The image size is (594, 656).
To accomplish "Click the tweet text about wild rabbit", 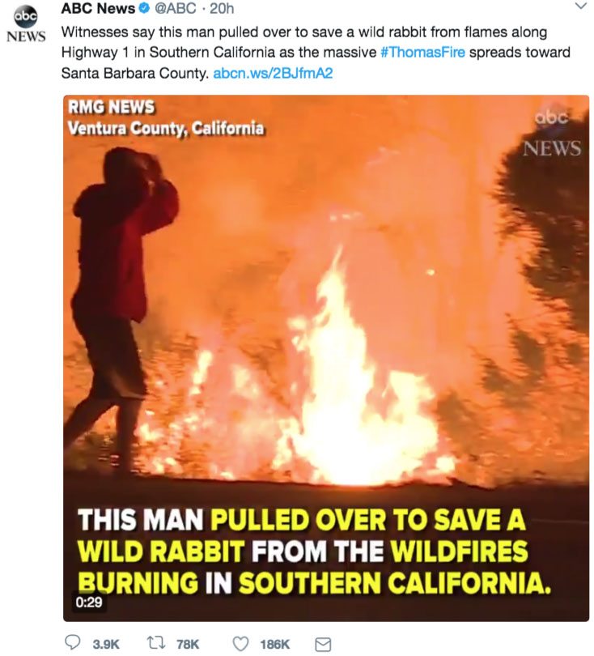I will (316, 53).
